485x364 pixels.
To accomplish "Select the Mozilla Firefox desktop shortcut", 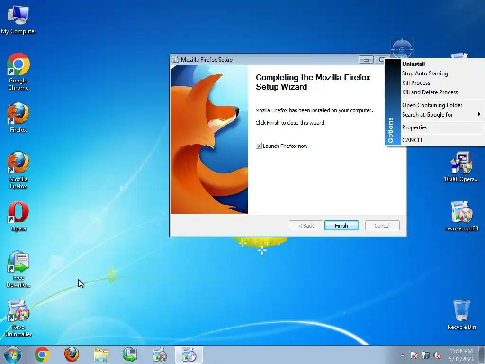I will 18,170.
